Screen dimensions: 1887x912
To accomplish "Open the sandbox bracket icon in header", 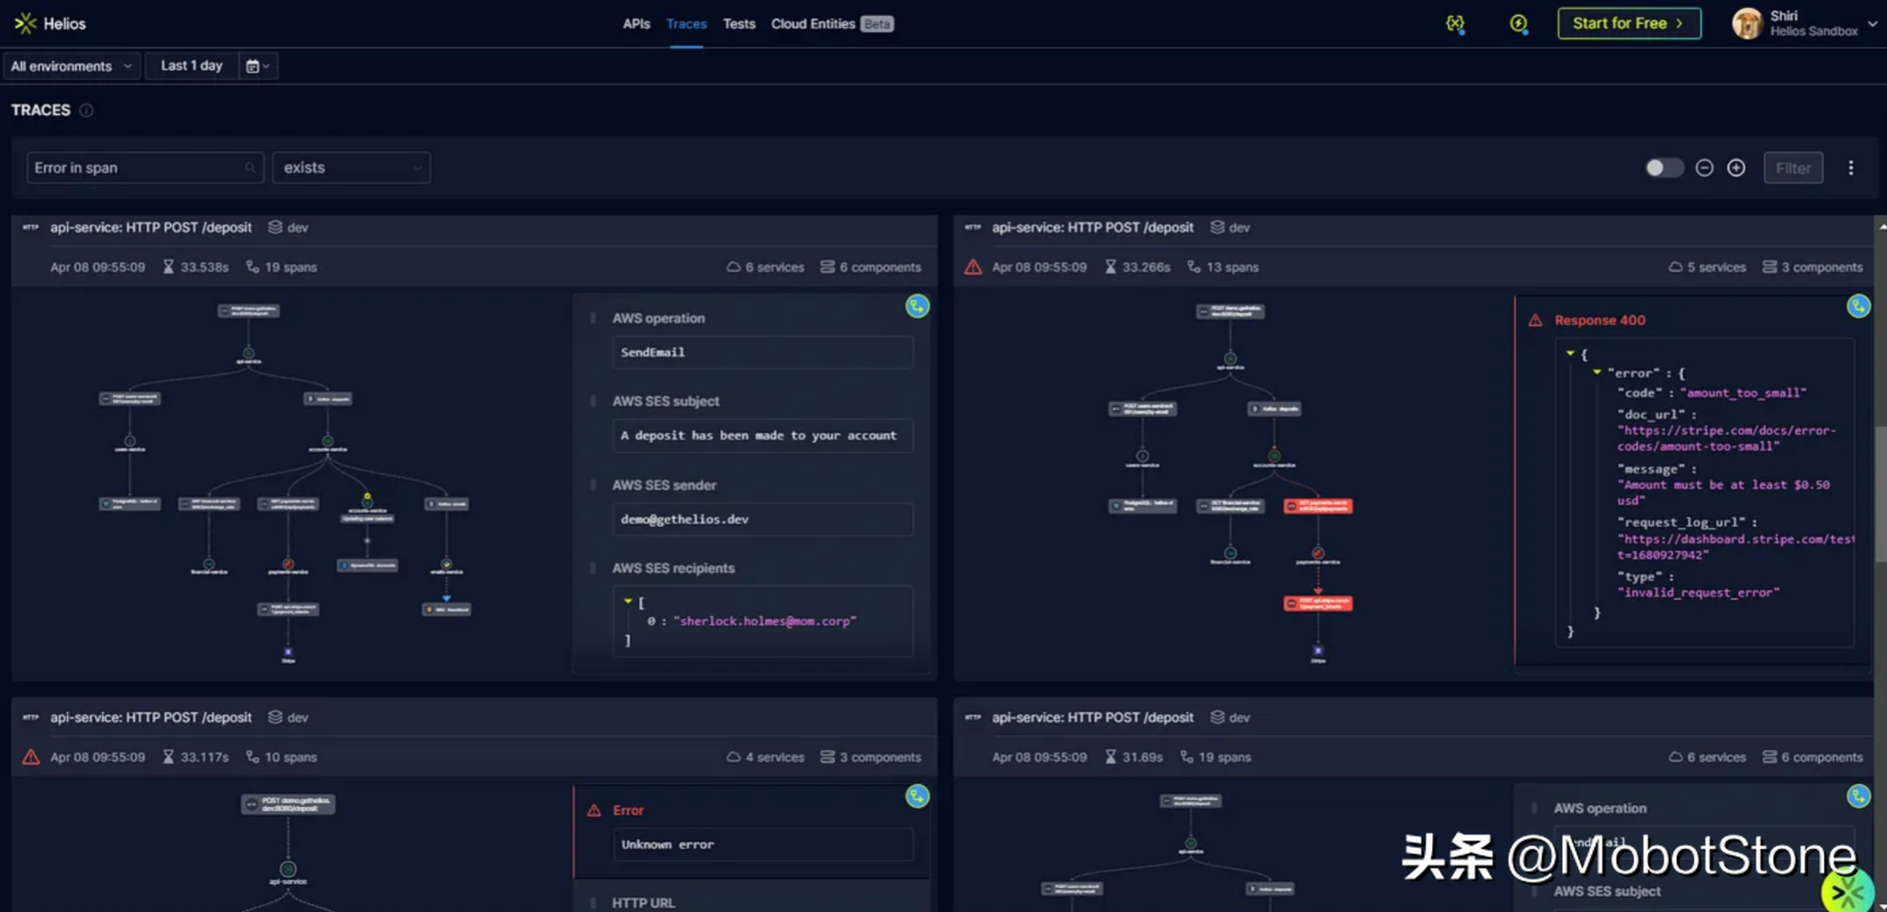I will coord(1455,24).
